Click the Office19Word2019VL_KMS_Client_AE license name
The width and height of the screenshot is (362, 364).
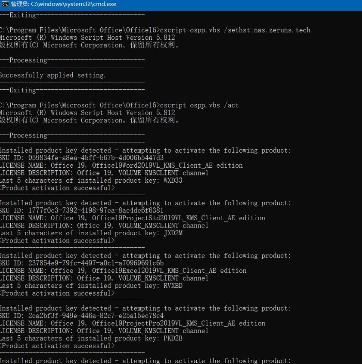coord(152,166)
